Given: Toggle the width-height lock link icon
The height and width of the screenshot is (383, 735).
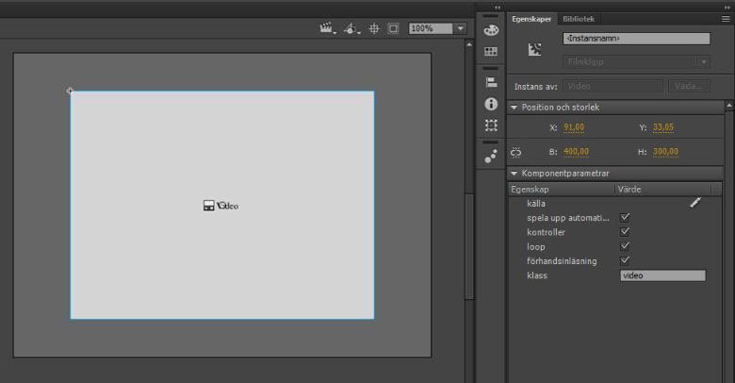Looking at the screenshot, I should tap(516, 152).
